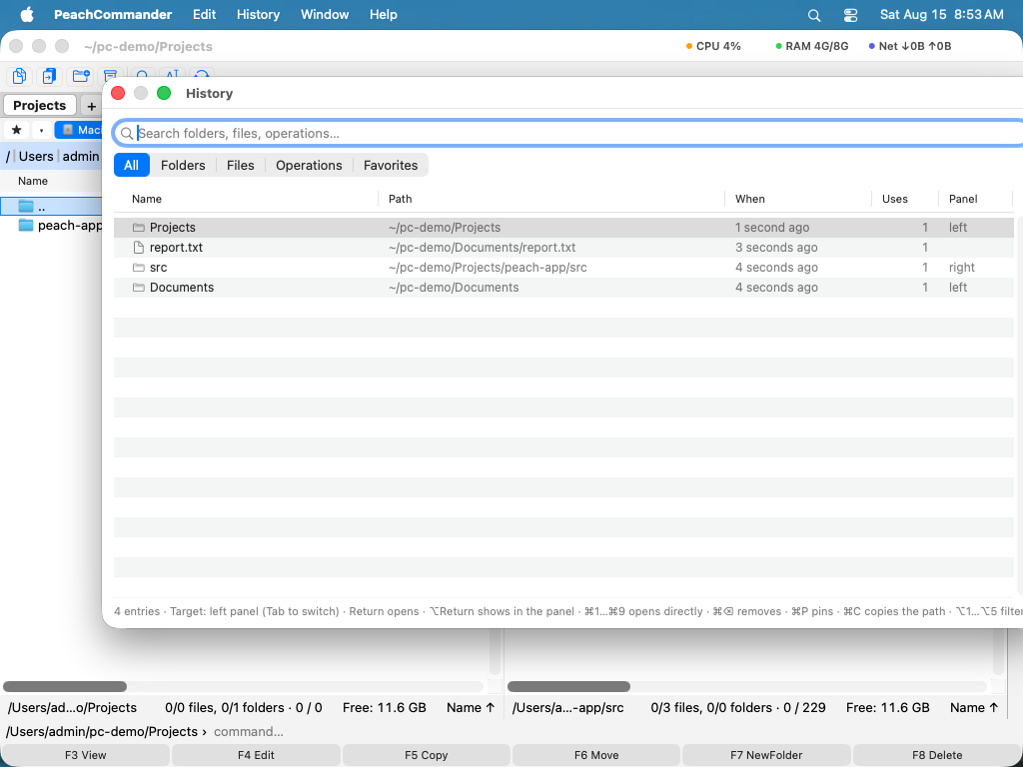Select the Projects tab in main window

(40, 105)
